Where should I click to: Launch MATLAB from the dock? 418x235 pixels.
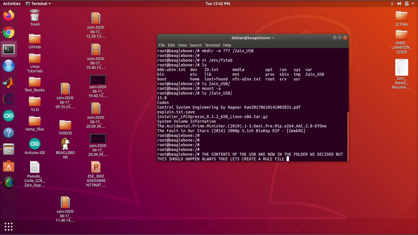[x=9, y=83]
